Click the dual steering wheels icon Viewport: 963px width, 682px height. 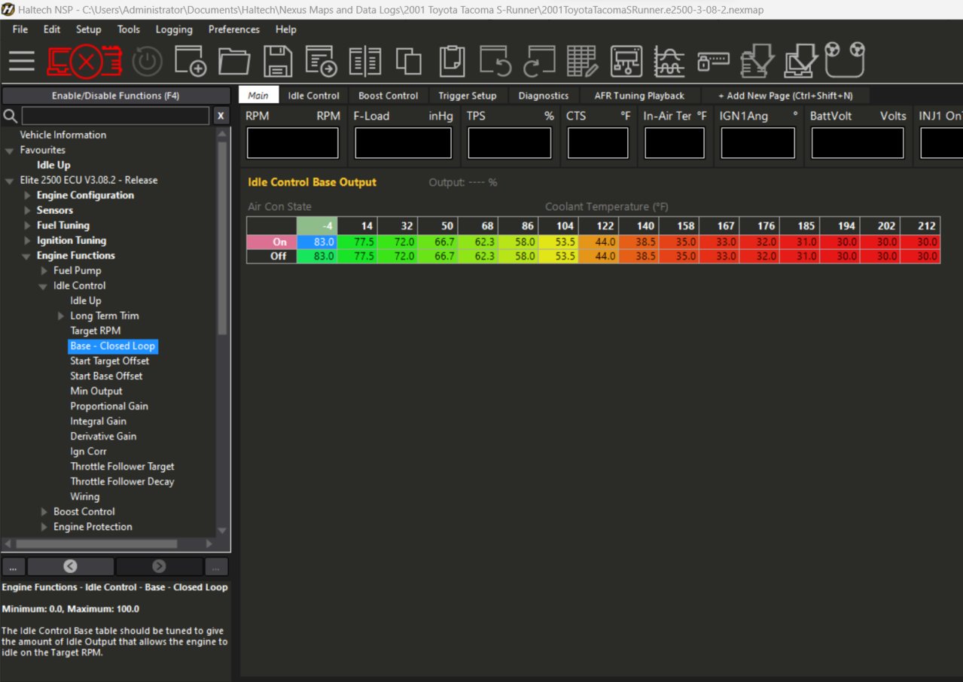pos(846,59)
